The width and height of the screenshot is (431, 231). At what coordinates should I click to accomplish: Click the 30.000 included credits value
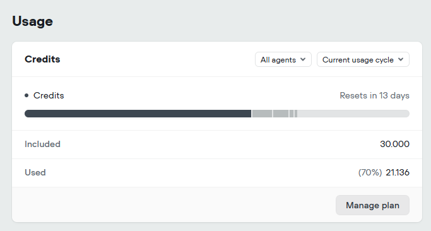[395, 144]
